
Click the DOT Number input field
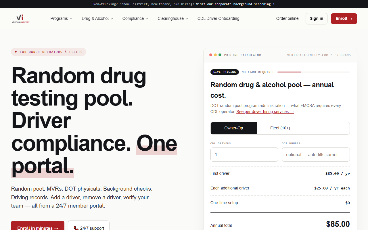coord(316,155)
